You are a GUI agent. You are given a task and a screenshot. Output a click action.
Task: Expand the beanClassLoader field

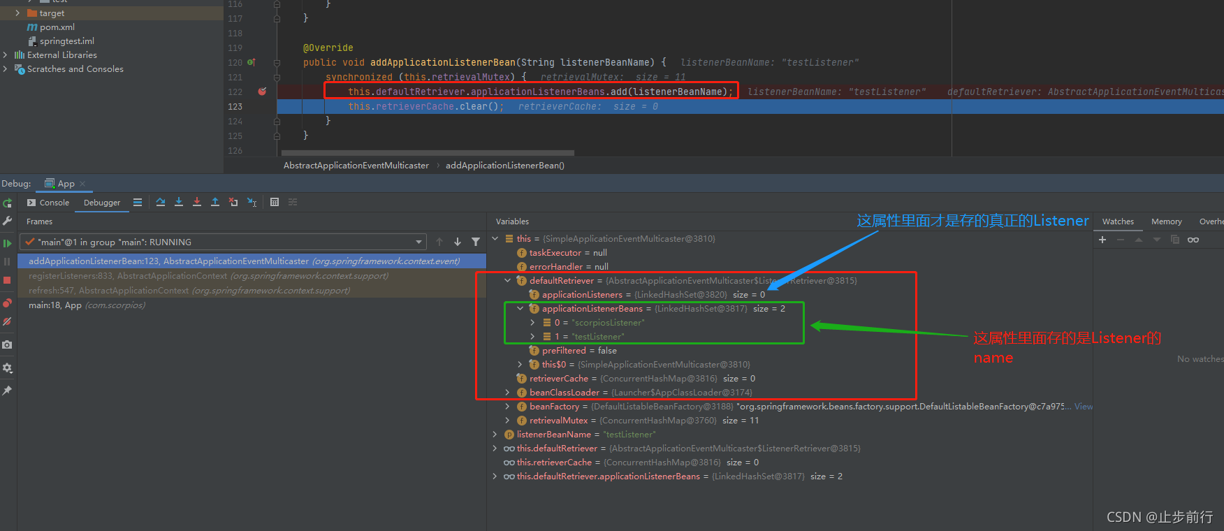point(508,393)
